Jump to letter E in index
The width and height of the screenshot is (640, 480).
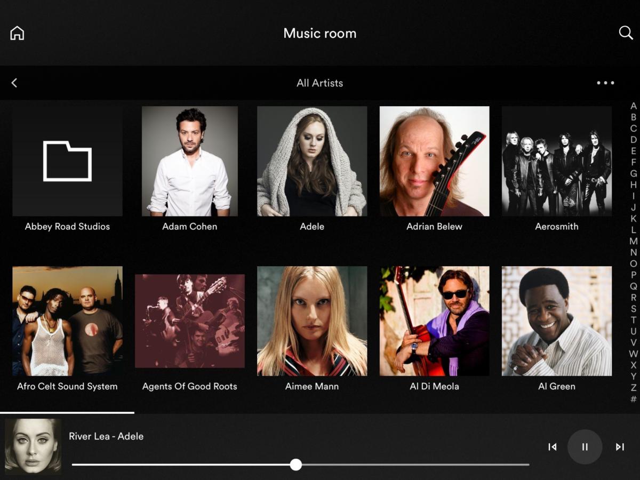634,151
